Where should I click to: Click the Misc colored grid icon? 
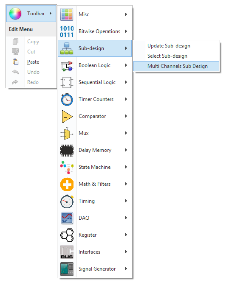[67, 14]
